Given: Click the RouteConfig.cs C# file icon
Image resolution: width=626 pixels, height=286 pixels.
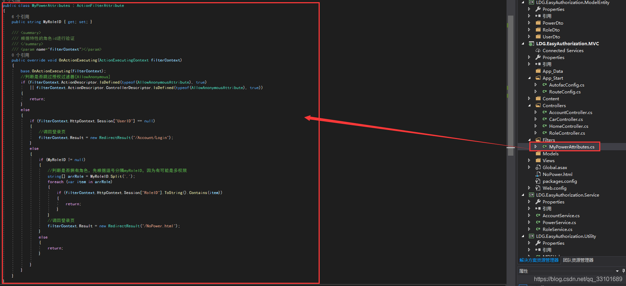Looking at the screenshot, I should tap(545, 92).
